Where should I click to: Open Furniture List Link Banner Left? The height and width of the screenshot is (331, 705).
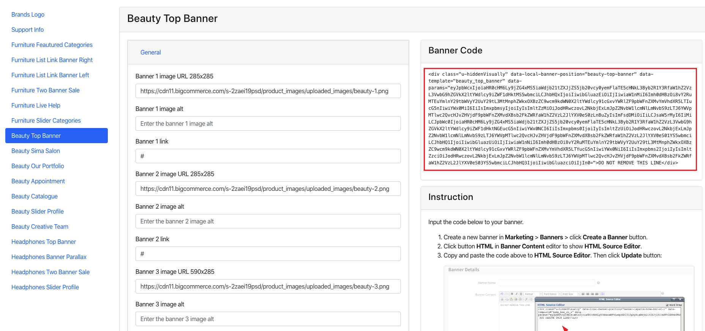point(50,75)
